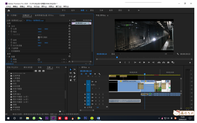The width and height of the screenshot is (197, 123).
Task: Expand the Anti-flicker Filter parameter
Action: (x=9, y=45)
